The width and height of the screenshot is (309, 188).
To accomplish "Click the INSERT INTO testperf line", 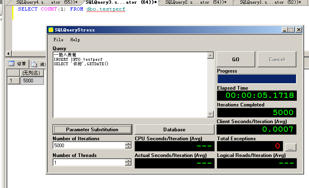I will coord(78,60).
